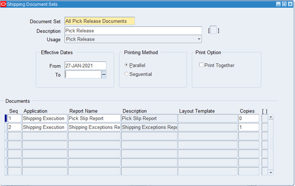
Task: Click Shipping Execution application in row 1
Action: coord(44,118)
